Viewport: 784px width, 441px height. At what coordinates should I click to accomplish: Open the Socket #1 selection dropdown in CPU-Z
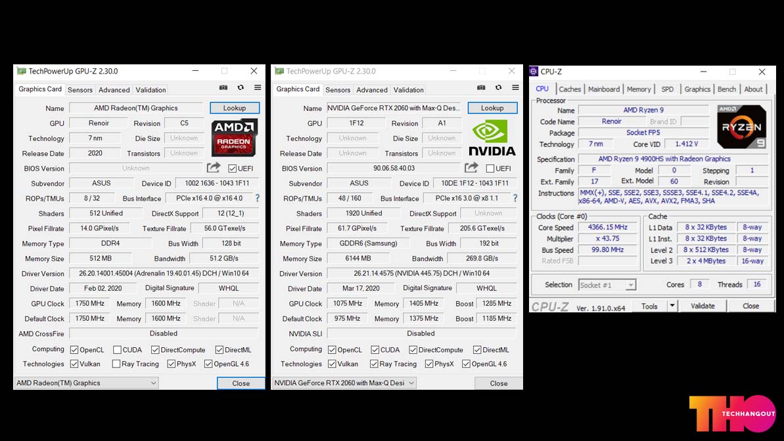click(607, 285)
